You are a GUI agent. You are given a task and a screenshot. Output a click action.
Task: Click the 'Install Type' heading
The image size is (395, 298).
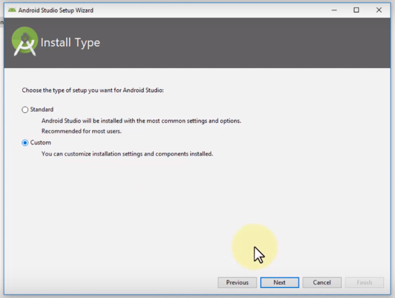(x=70, y=43)
